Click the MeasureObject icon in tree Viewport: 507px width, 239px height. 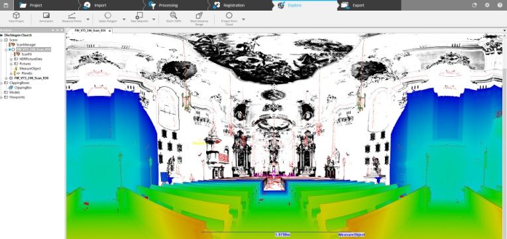pyautogui.click(x=16, y=68)
